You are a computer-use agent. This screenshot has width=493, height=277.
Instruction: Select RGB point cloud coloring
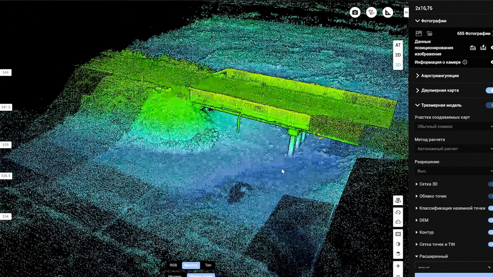coord(173,265)
